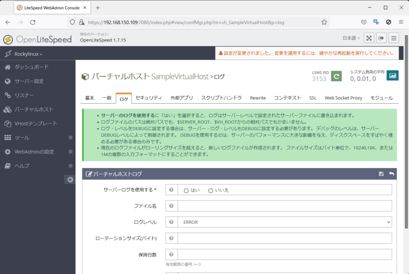Click the save icon in Virtual Host Log header

381,174
